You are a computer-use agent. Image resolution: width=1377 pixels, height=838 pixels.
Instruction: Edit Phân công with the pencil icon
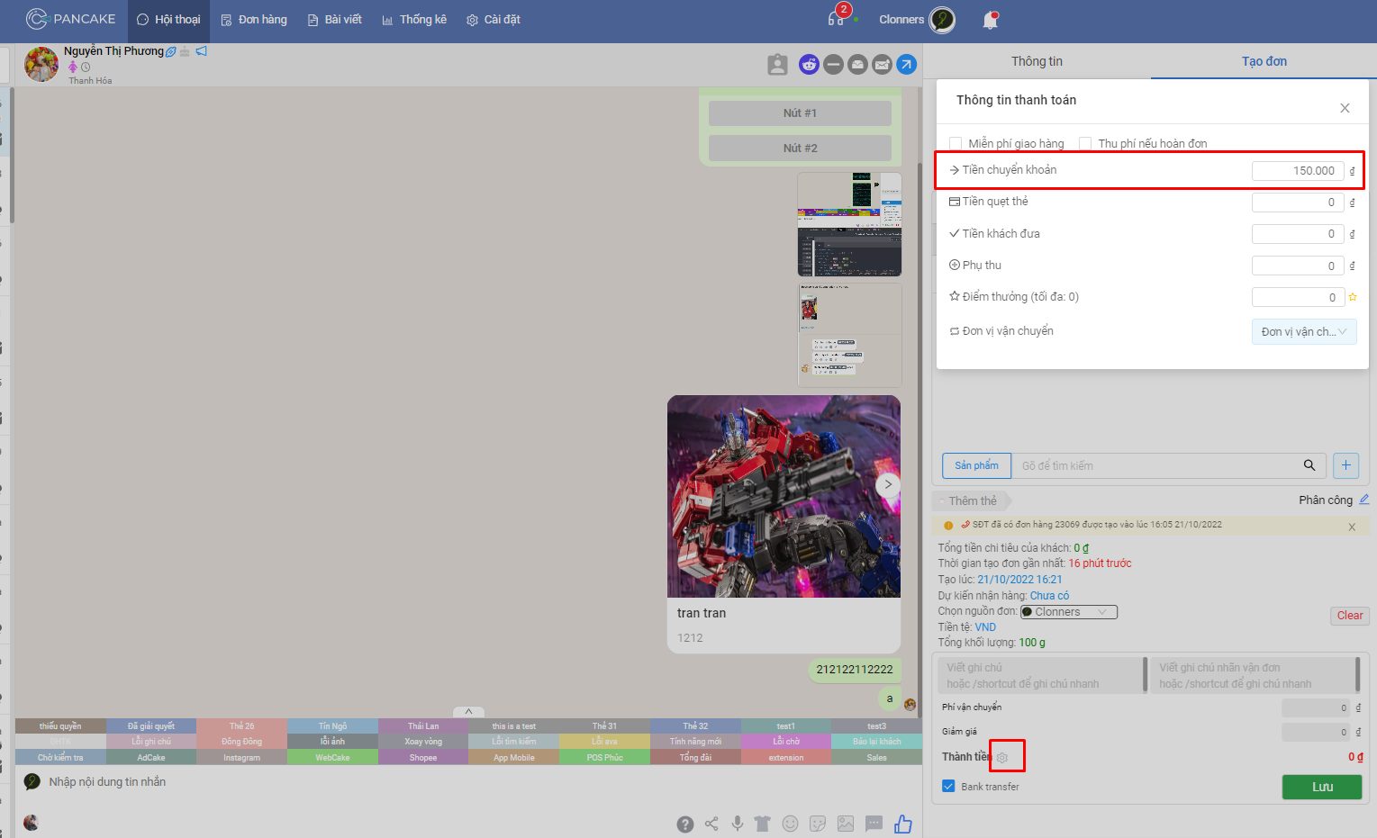[1364, 500]
